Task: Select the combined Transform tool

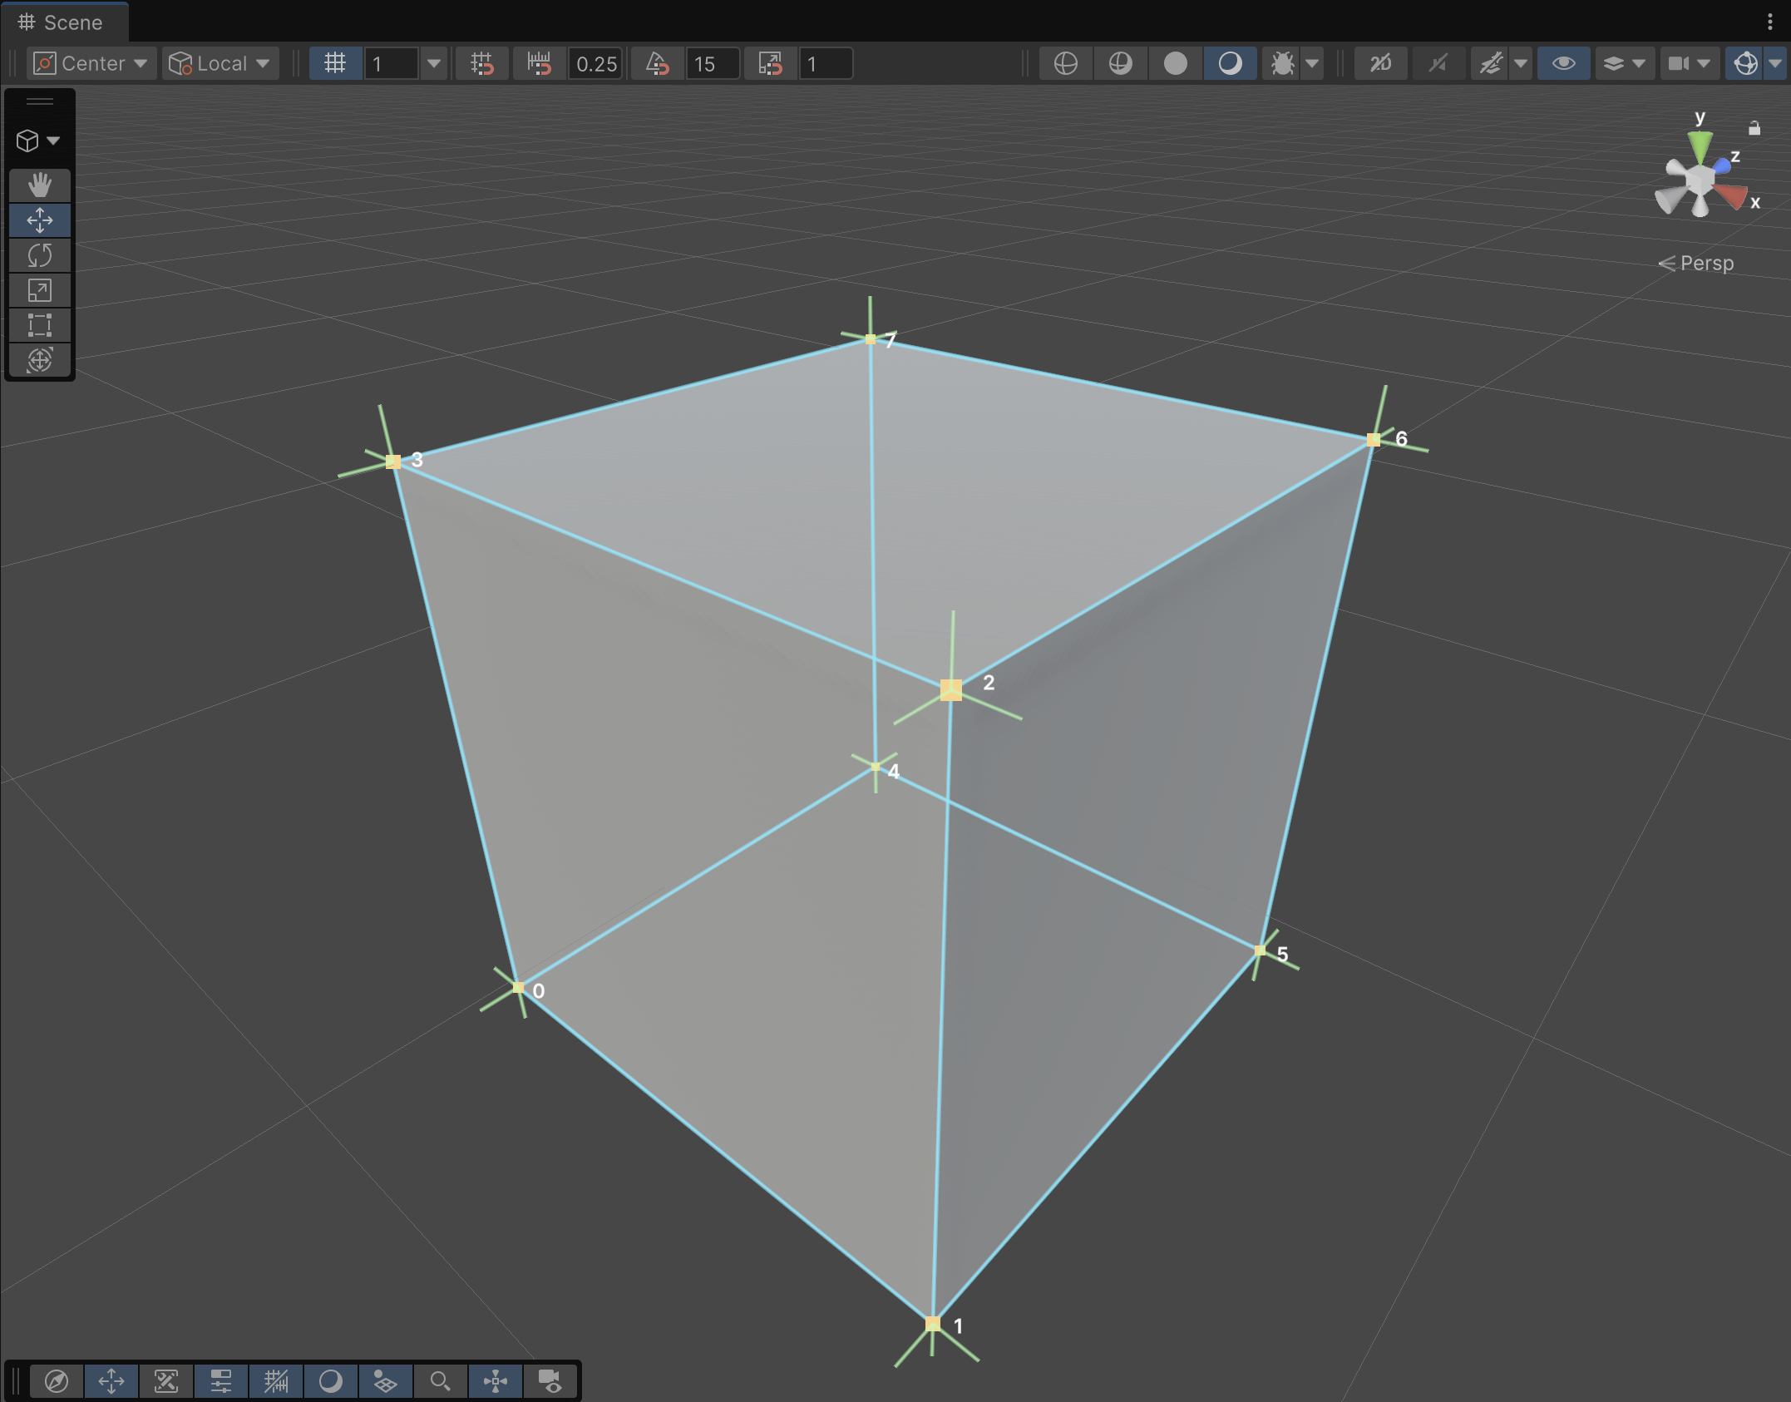Action: [x=39, y=360]
